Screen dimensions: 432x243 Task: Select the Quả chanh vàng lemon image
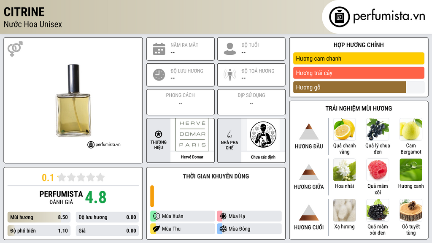point(344,129)
